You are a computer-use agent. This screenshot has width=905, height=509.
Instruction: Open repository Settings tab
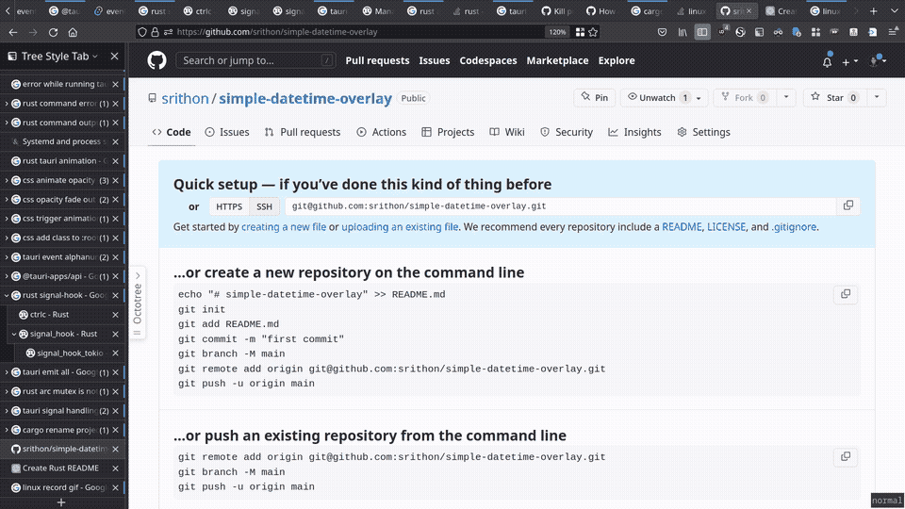click(703, 132)
